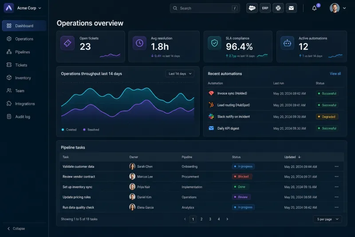The image size is (355, 237).
Task: Open more options for Update pricing rules
Action: pos(336,197)
